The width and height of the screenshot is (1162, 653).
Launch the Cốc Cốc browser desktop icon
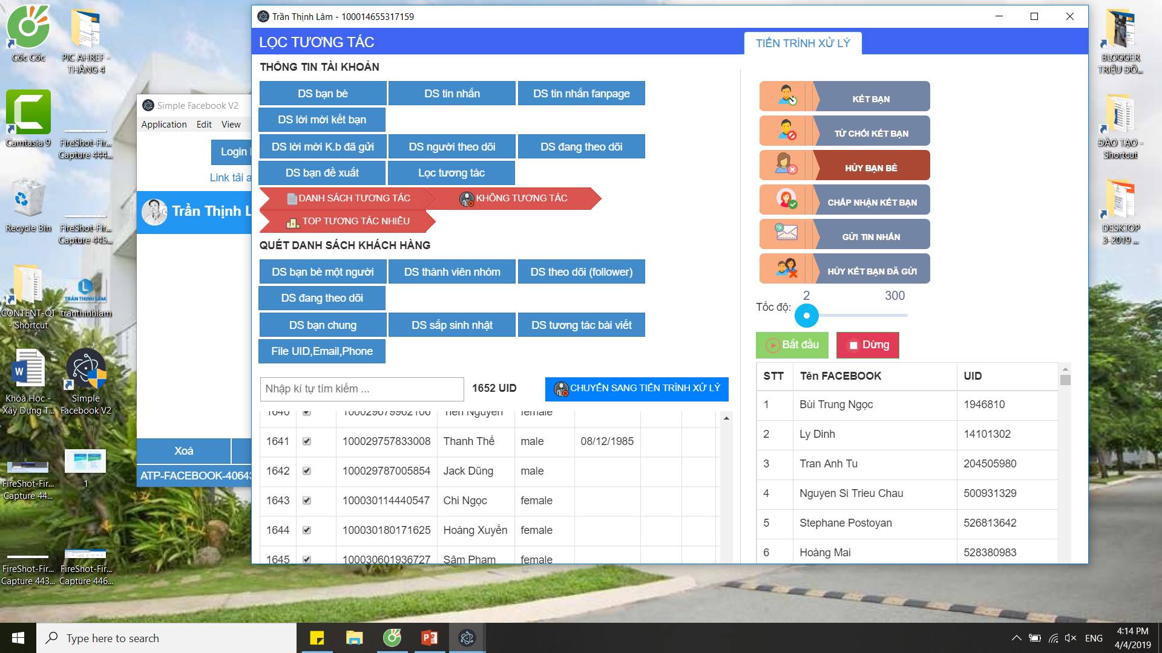pos(28,28)
